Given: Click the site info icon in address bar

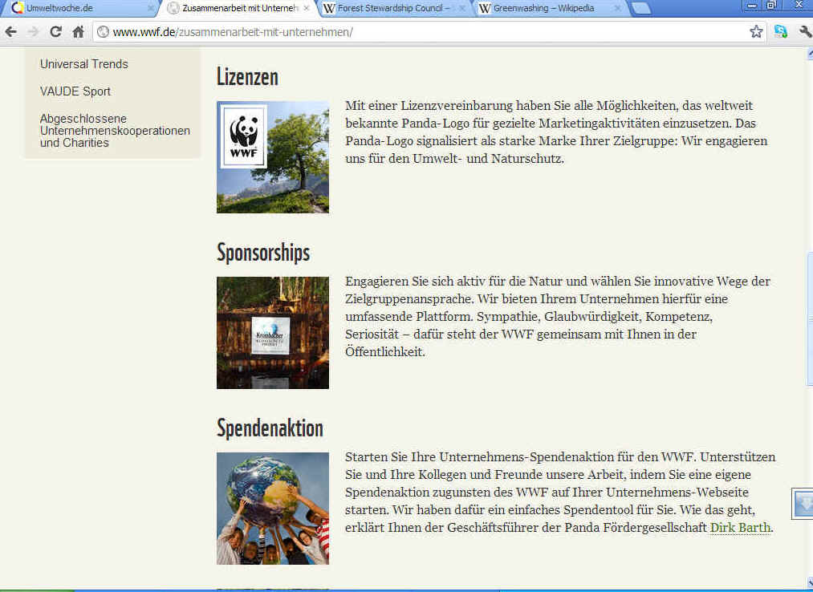Looking at the screenshot, I should 104,32.
